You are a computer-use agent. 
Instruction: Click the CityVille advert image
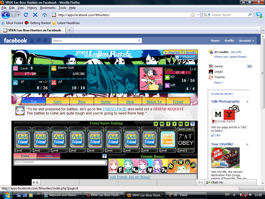click(225, 158)
